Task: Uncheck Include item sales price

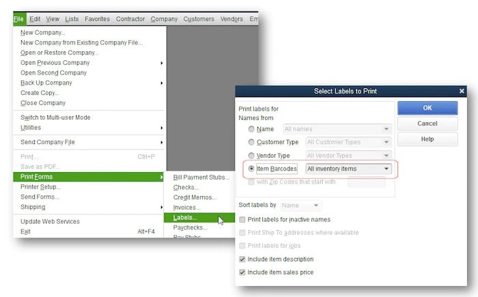Action: coord(242,272)
